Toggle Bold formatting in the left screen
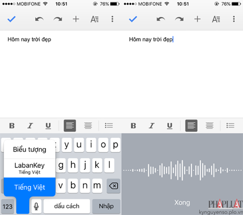The image size is (243, 215). coord(12,126)
